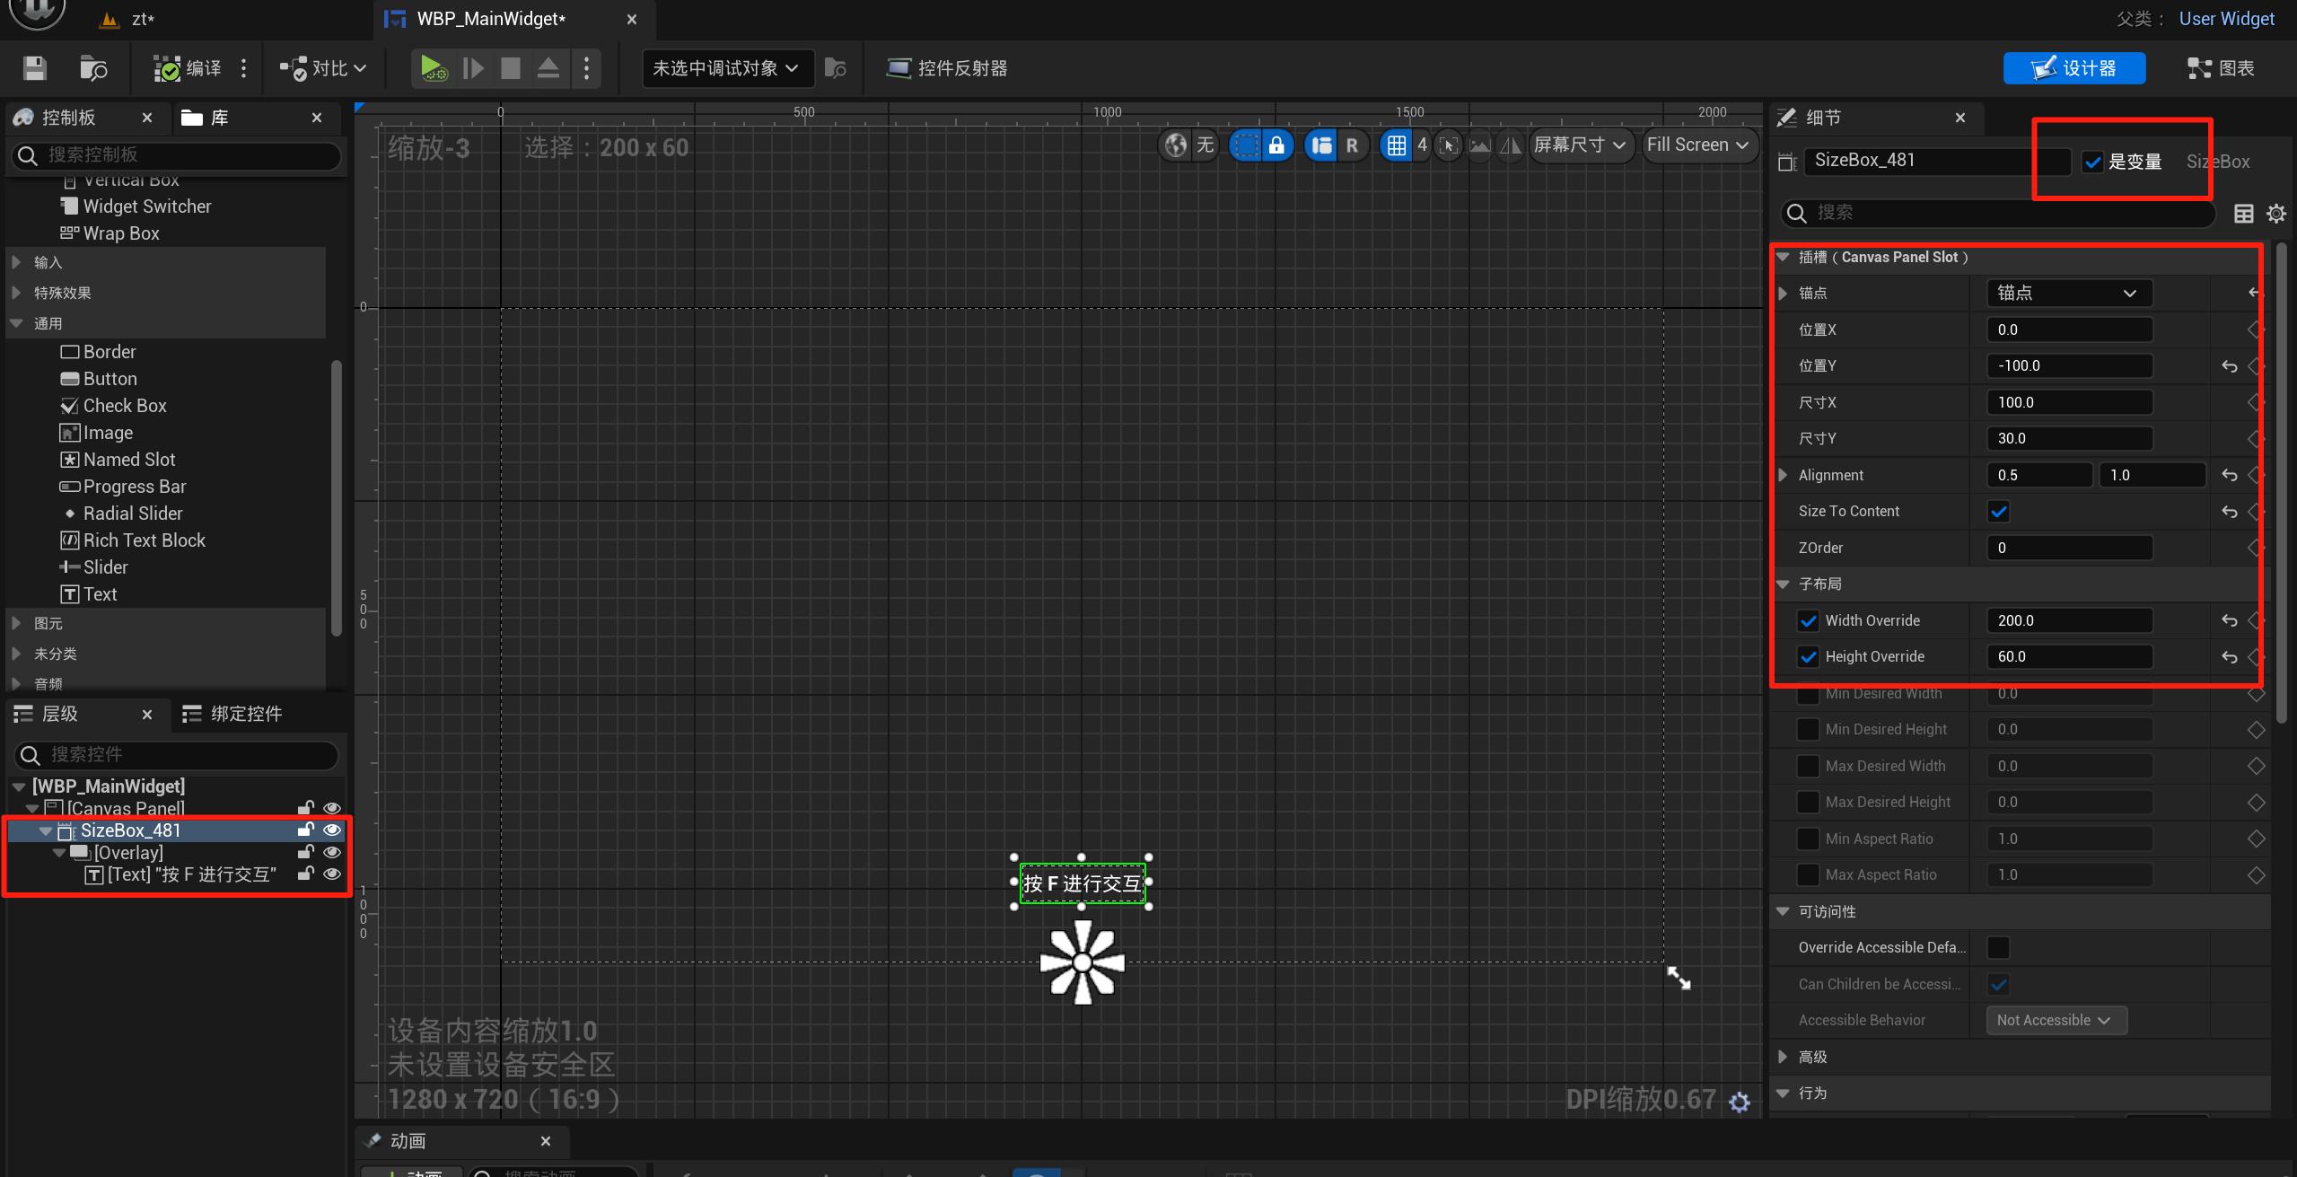This screenshot has width=2297, height=1177.
Task: Click the save asset floppy icon
Action: pyautogui.click(x=35, y=68)
